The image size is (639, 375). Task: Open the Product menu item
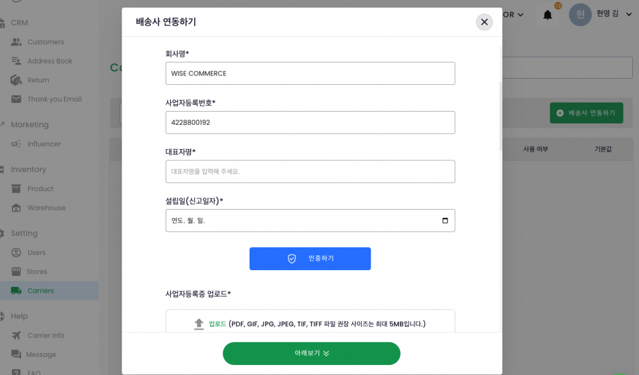[40, 188]
